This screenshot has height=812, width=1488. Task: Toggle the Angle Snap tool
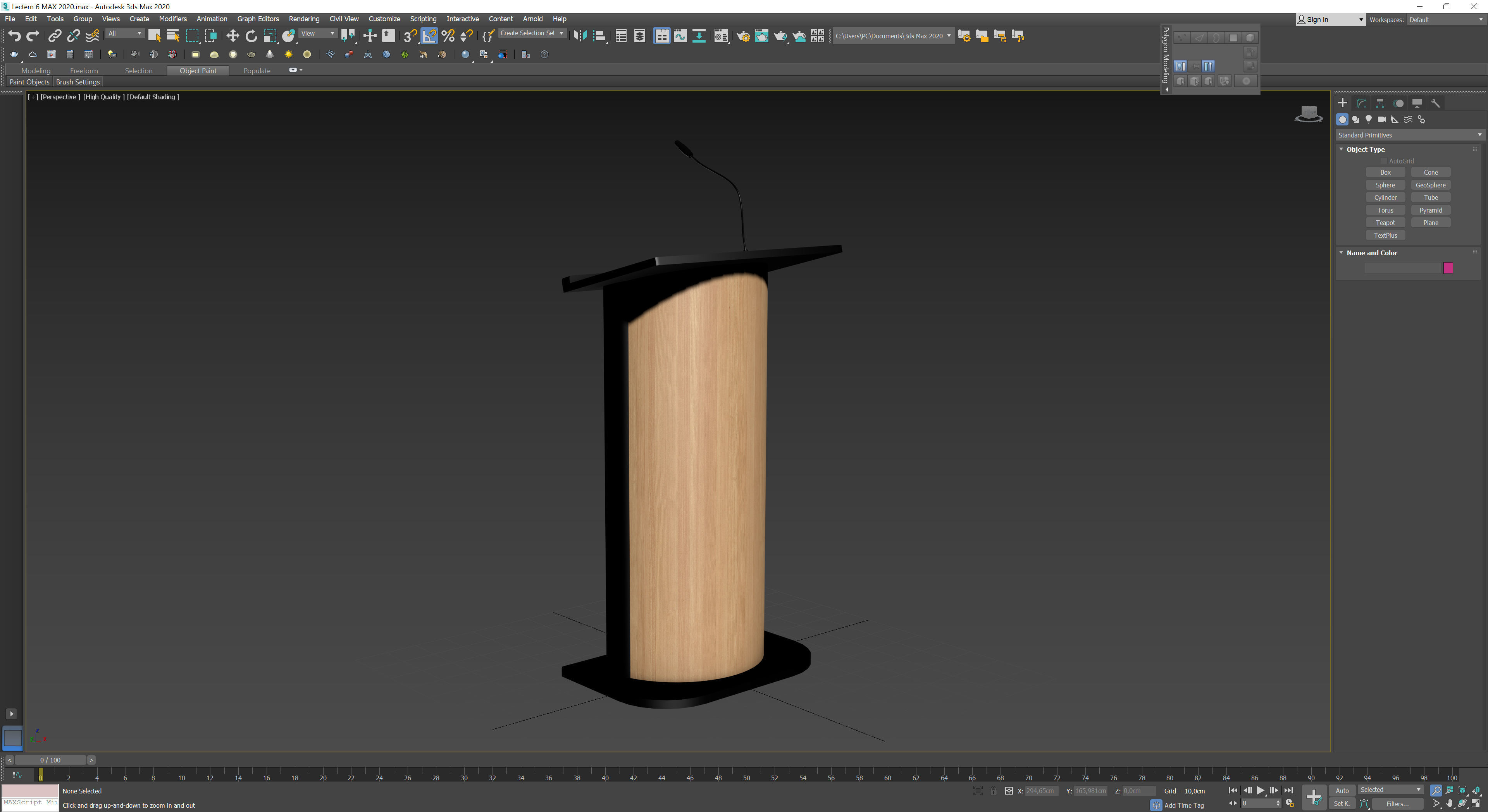[429, 36]
